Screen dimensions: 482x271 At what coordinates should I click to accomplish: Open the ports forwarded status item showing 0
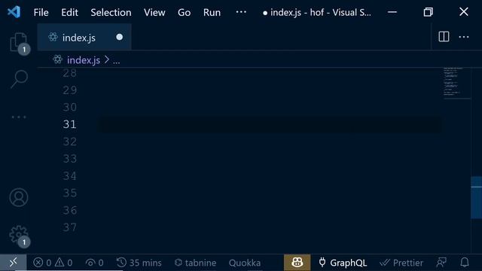(94, 263)
